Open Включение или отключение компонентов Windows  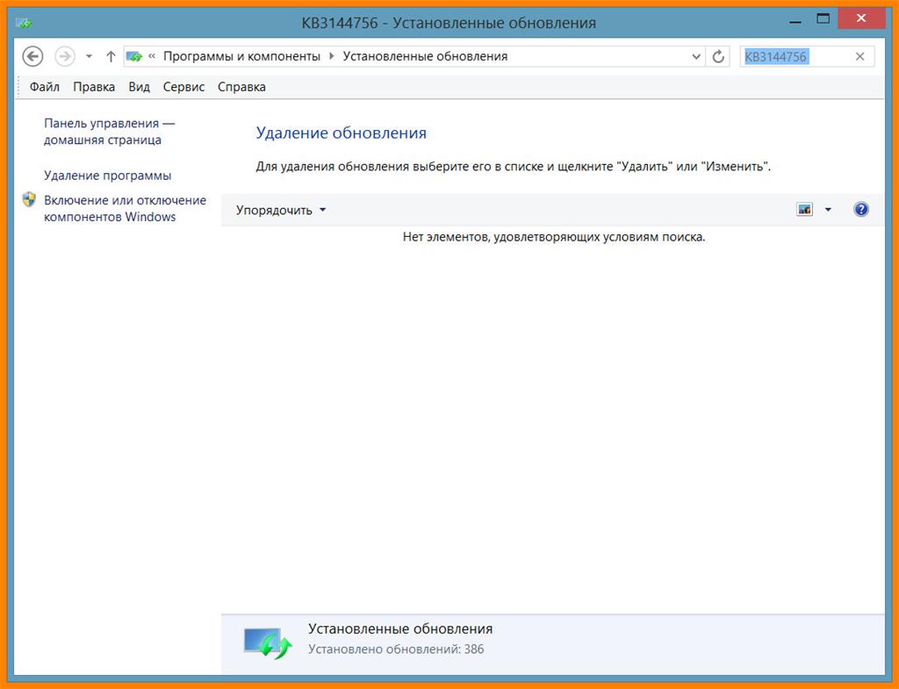point(125,208)
